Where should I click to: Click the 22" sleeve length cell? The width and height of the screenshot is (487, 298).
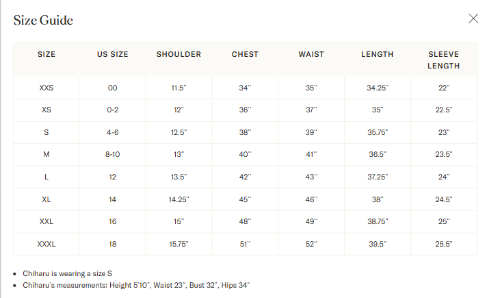(443, 88)
